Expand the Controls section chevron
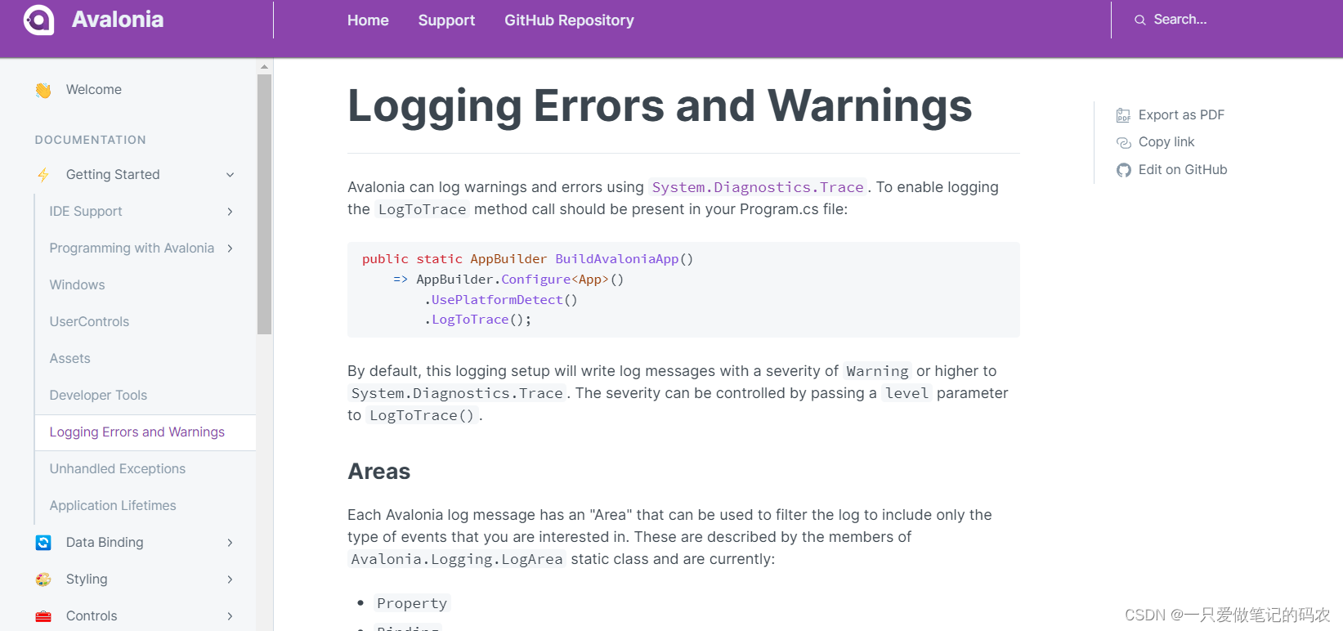 (x=231, y=616)
